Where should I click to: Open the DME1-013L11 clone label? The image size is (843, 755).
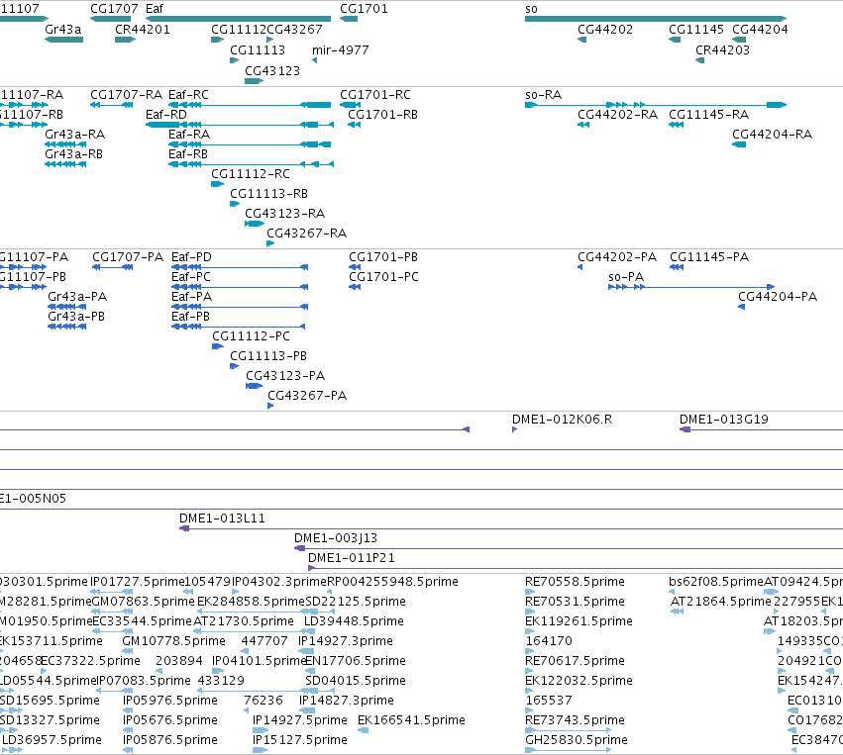click(x=222, y=519)
